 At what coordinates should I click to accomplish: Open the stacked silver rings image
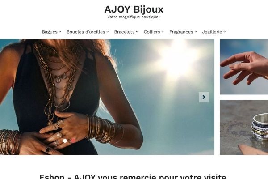tap(244, 127)
